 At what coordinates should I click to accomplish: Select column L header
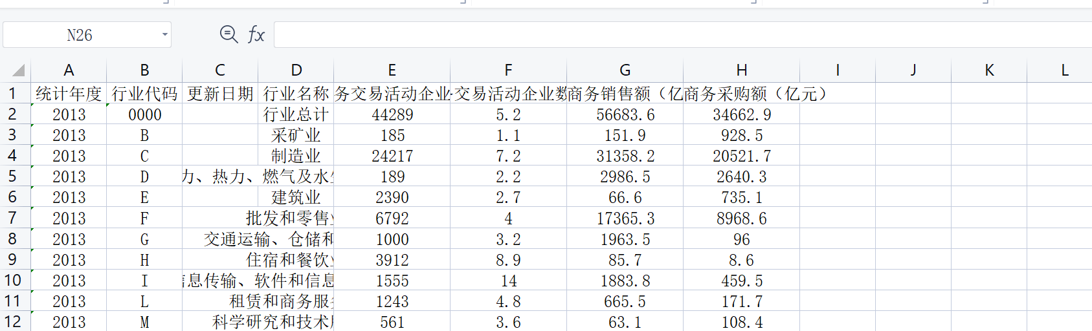[x=1065, y=70]
